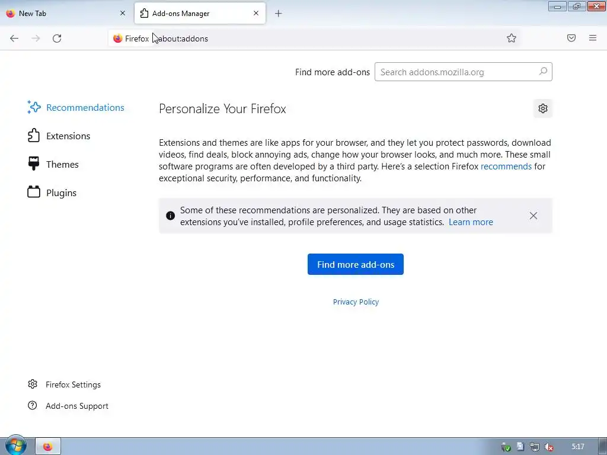Click the muted volume tray icon
607x455 pixels.
(x=548, y=447)
